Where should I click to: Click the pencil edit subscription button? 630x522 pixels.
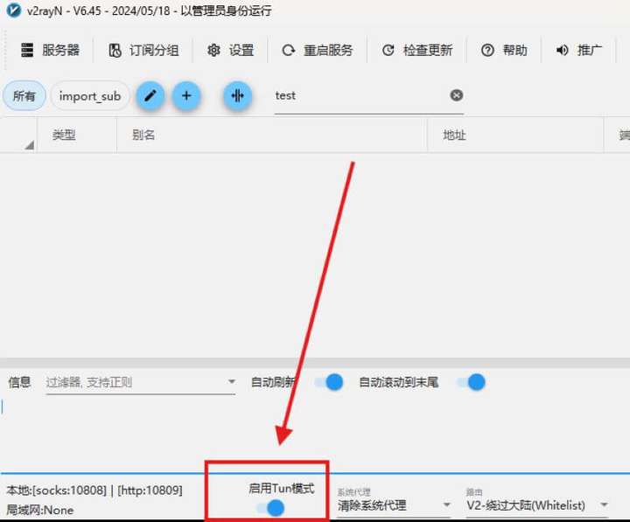click(x=150, y=95)
